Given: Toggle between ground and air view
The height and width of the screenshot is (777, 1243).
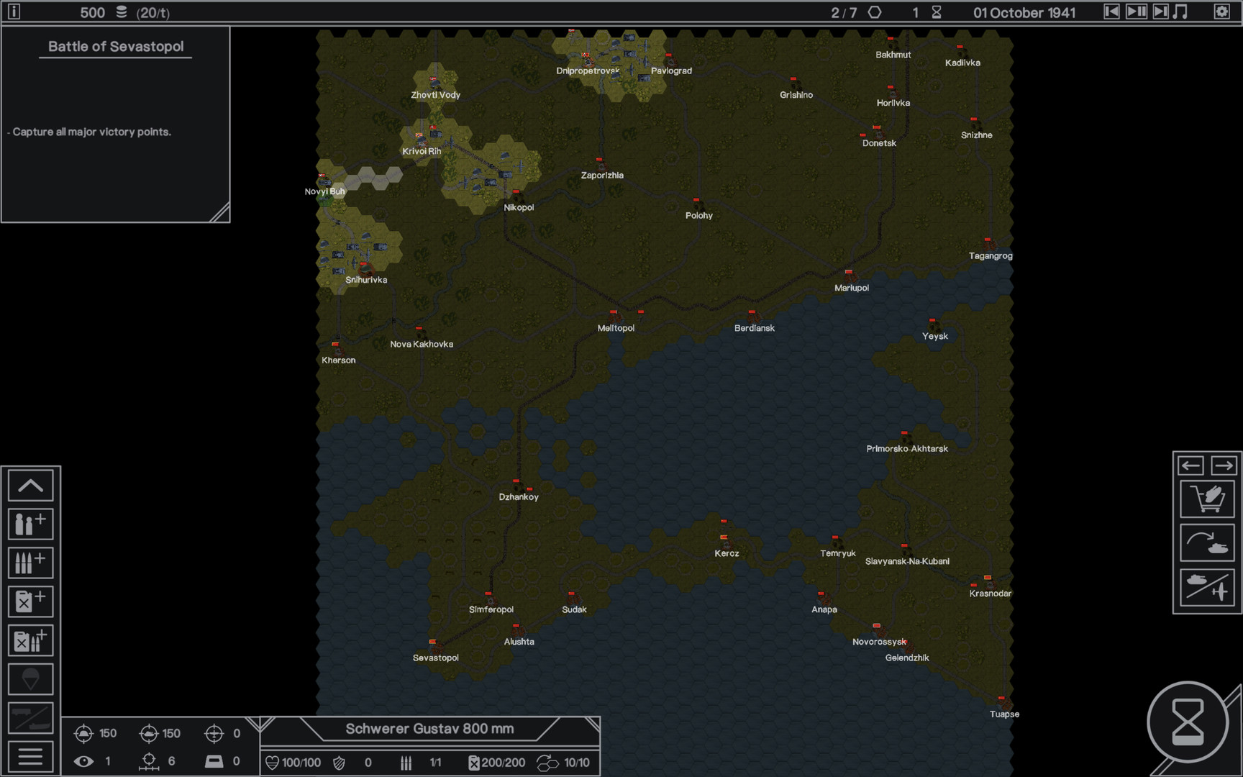Looking at the screenshot, I should click(1207, 587).
